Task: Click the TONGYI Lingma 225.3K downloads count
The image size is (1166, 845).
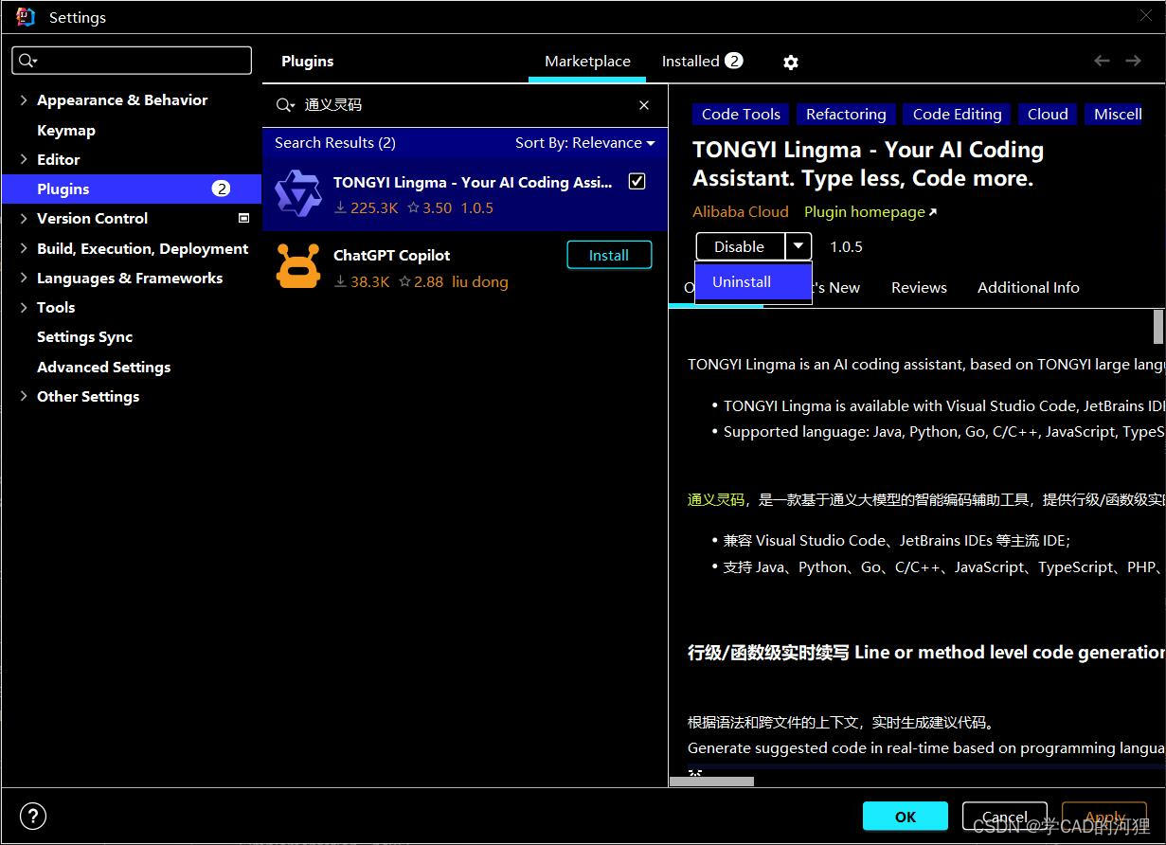Action: click(x=367, y=208)
